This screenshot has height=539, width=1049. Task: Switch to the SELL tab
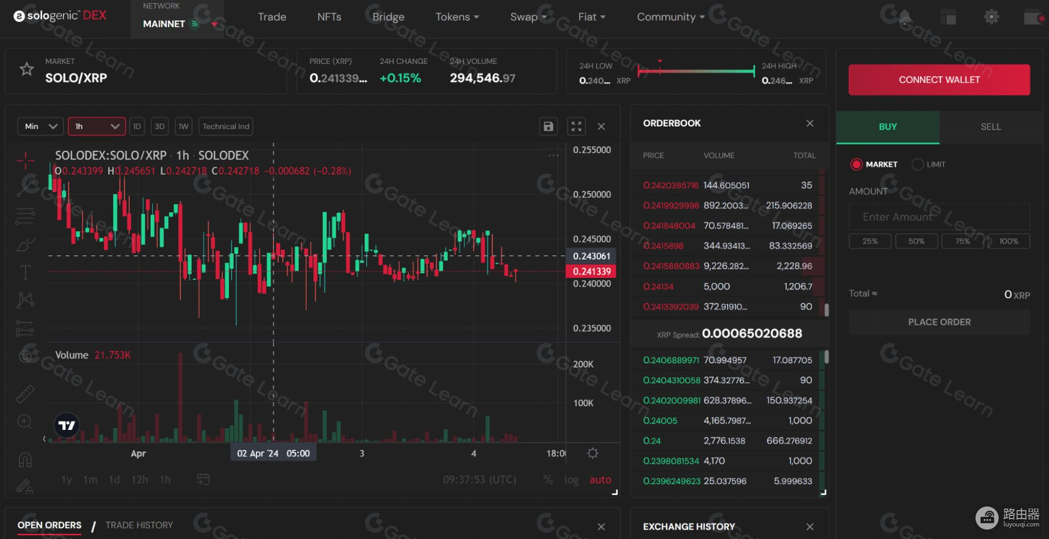click(x=991, y=127)
